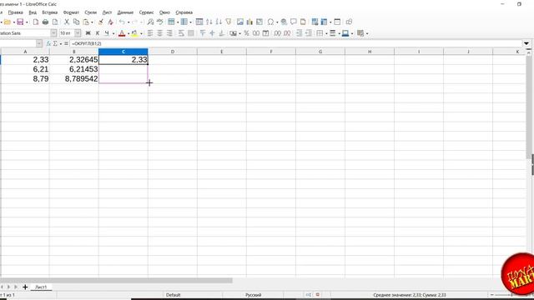Add a new sheet with plus button
534x300 pixels.
coord(25,287)
